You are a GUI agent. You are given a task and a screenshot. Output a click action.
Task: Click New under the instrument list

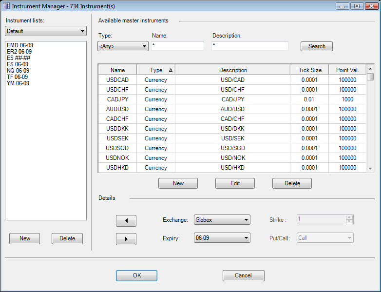click(x=24, y=238)
